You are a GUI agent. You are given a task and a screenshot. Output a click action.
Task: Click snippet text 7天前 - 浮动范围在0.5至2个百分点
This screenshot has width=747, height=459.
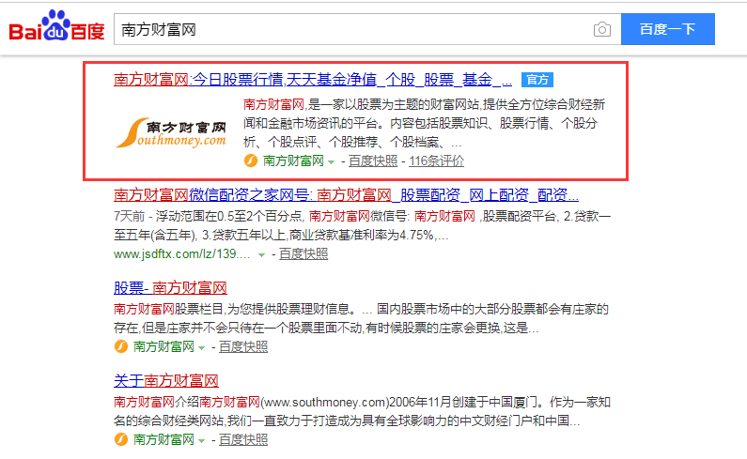tap(209, 217)
